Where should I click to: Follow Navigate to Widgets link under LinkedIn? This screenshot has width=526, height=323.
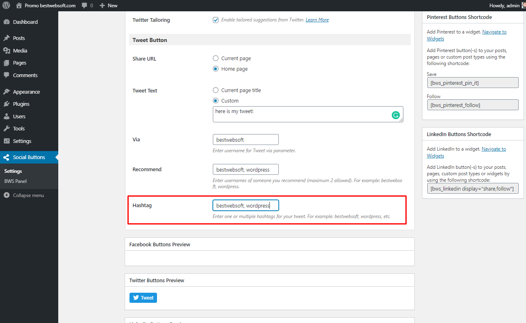(466, 152)
